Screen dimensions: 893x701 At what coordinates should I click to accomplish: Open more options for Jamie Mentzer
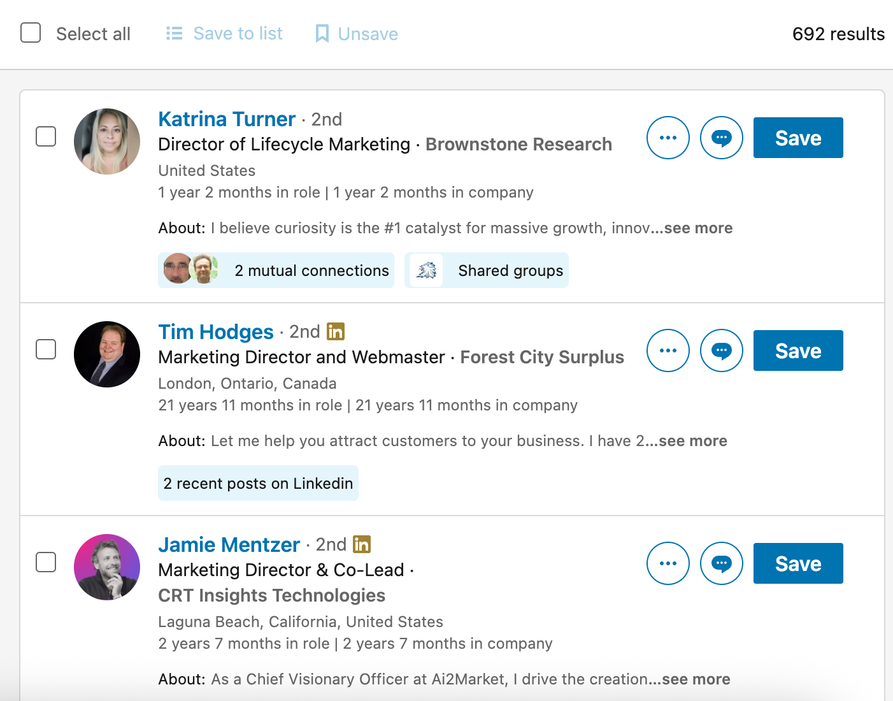668,563
